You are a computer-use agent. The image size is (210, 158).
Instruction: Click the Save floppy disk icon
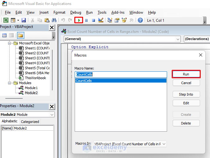[x=24, y=20]
